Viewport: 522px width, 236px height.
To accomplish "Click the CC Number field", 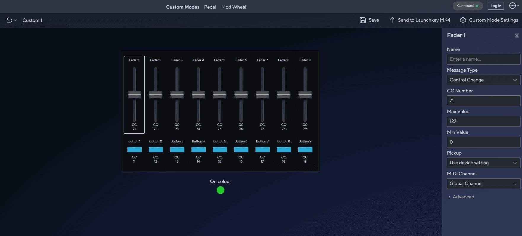I will coord(483,101).
